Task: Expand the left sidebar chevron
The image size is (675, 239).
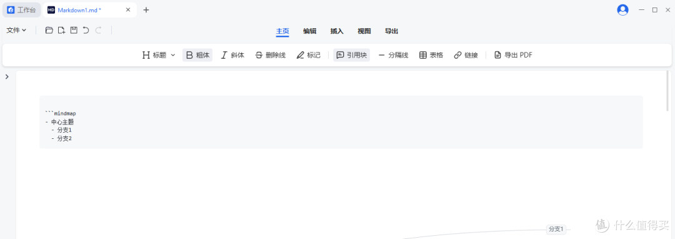Action: pyautogui.click(x=7, y=77)
